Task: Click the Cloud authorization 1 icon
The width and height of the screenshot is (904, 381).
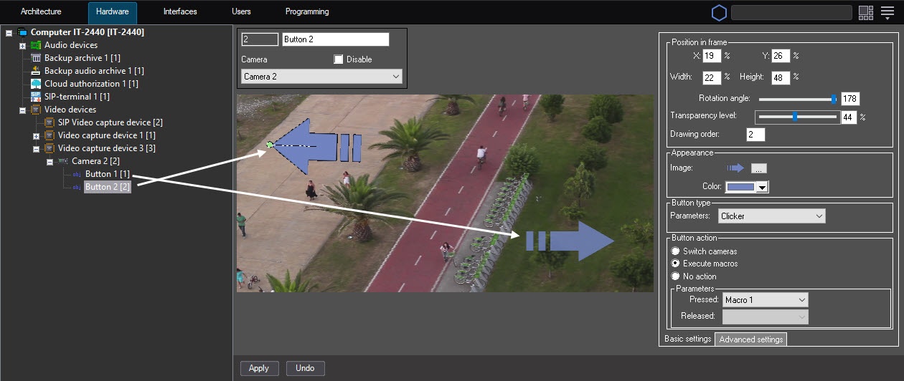Action: (36, 84)
